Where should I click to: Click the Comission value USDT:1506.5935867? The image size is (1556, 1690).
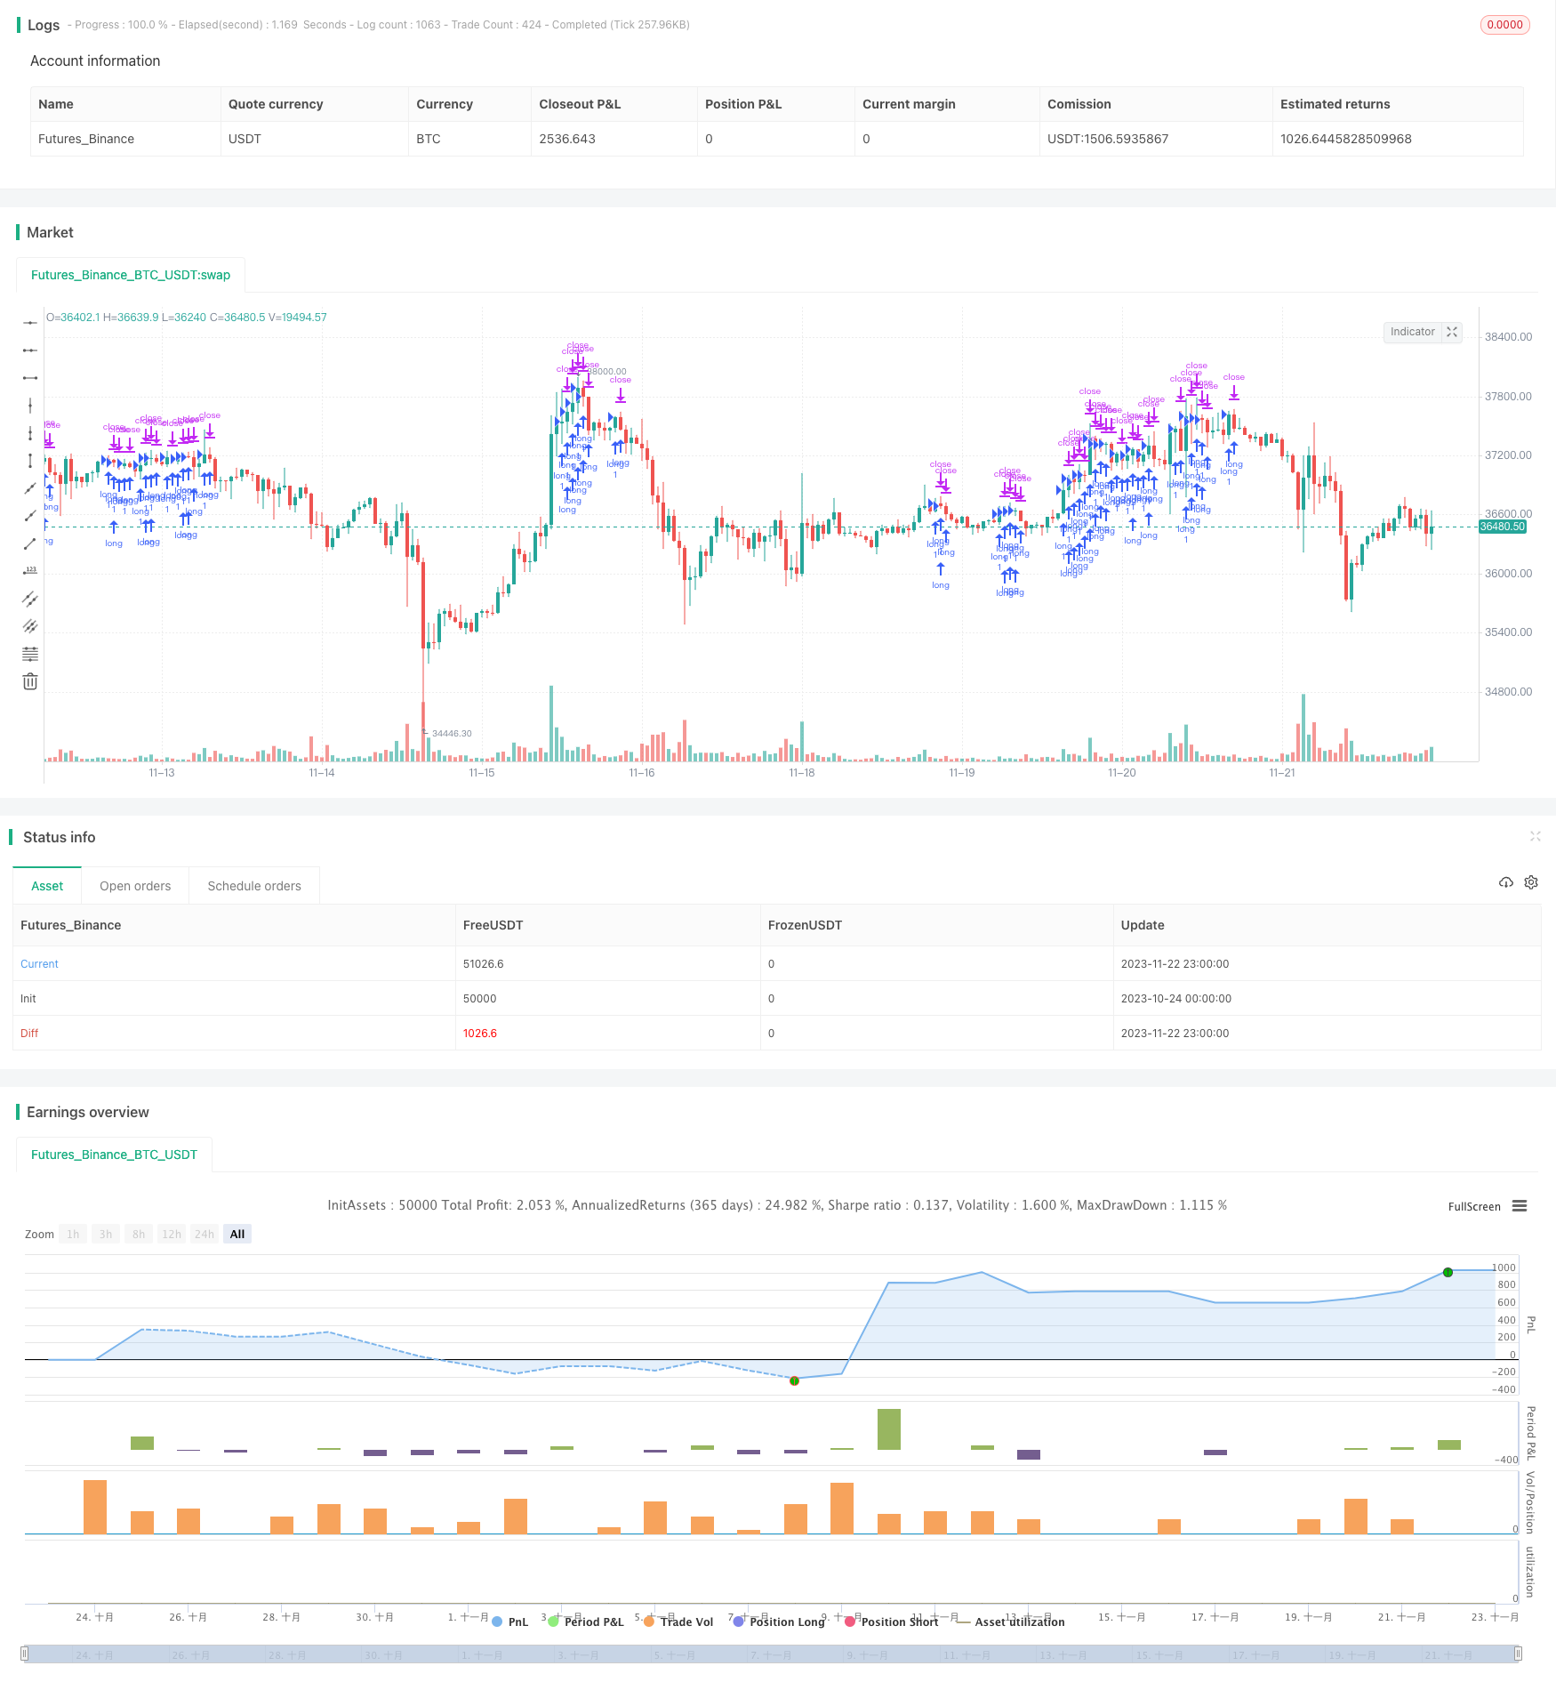1108,139
